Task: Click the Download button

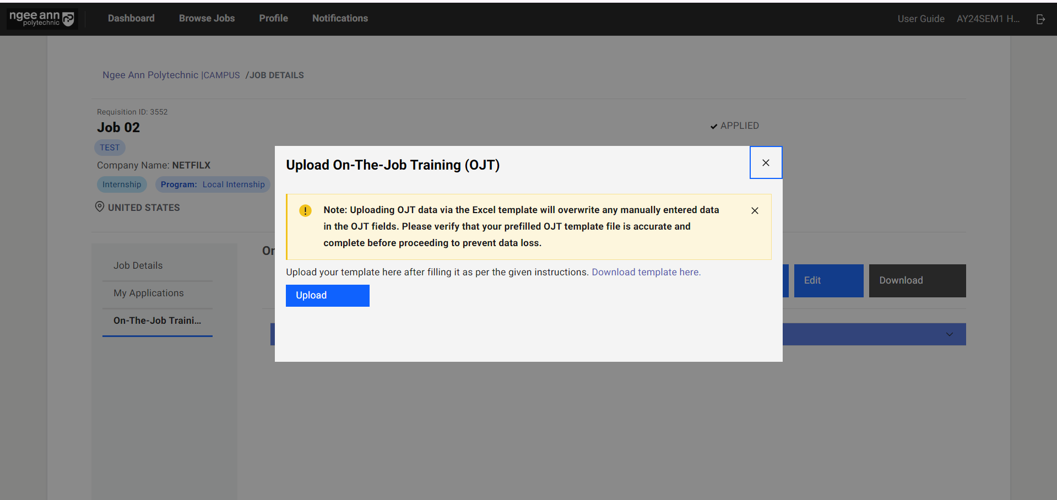Action: (x=917, y=280)
